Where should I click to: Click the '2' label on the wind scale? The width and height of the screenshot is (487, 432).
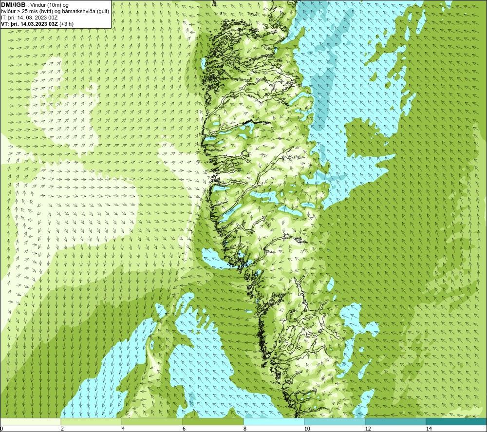tap(62, 429)
